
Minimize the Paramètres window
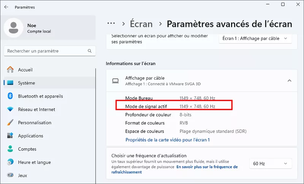point(268,4)
